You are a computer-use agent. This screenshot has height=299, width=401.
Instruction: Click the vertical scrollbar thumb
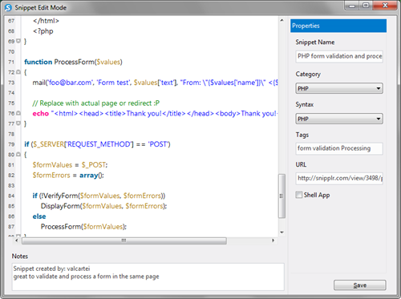pos(282,196)
